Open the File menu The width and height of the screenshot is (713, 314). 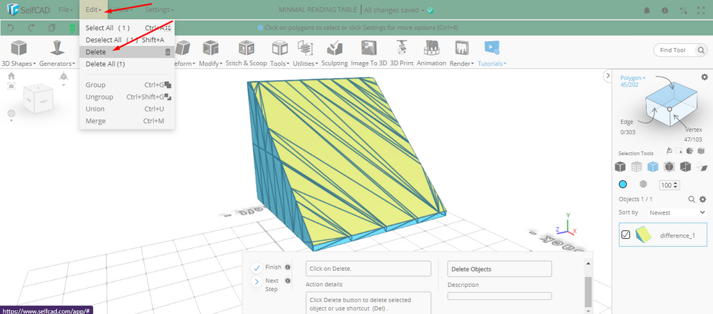65,10
